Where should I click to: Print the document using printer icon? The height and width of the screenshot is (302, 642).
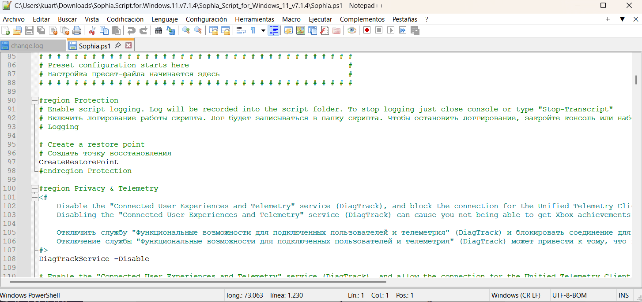(77, 30)
